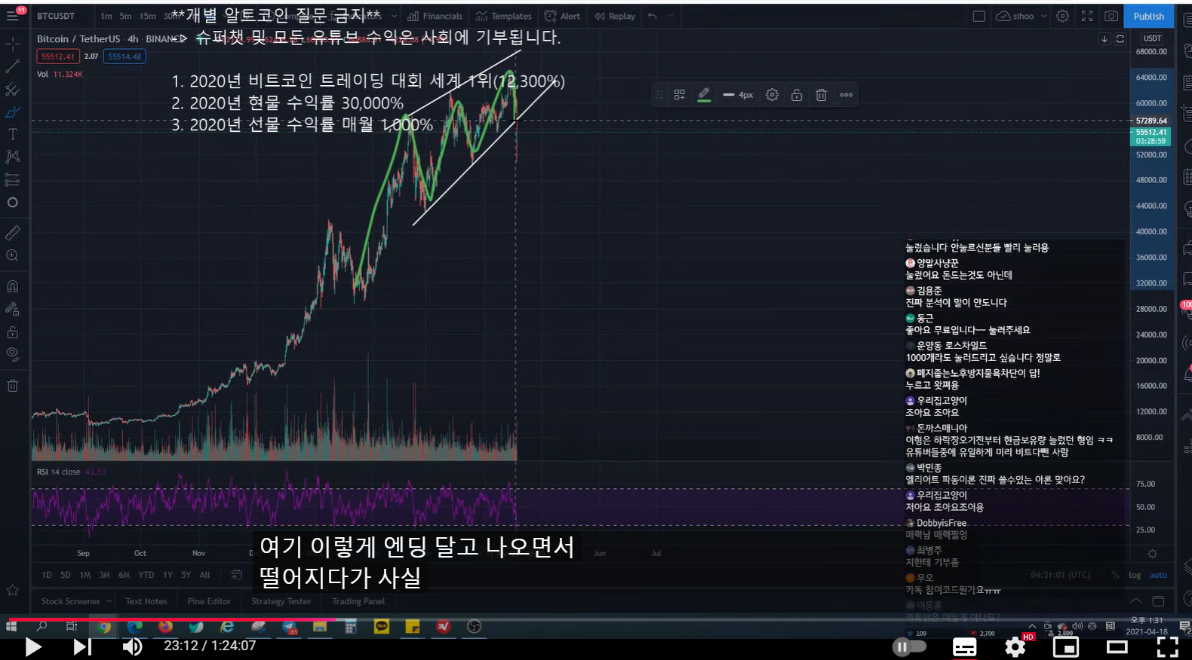Open the shapes icon tool

(x=13, y=202)
